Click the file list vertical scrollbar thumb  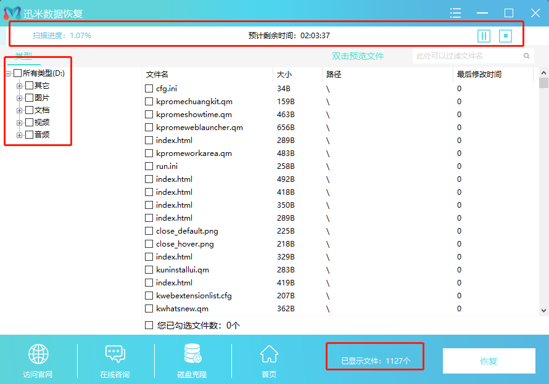(543, 83)
